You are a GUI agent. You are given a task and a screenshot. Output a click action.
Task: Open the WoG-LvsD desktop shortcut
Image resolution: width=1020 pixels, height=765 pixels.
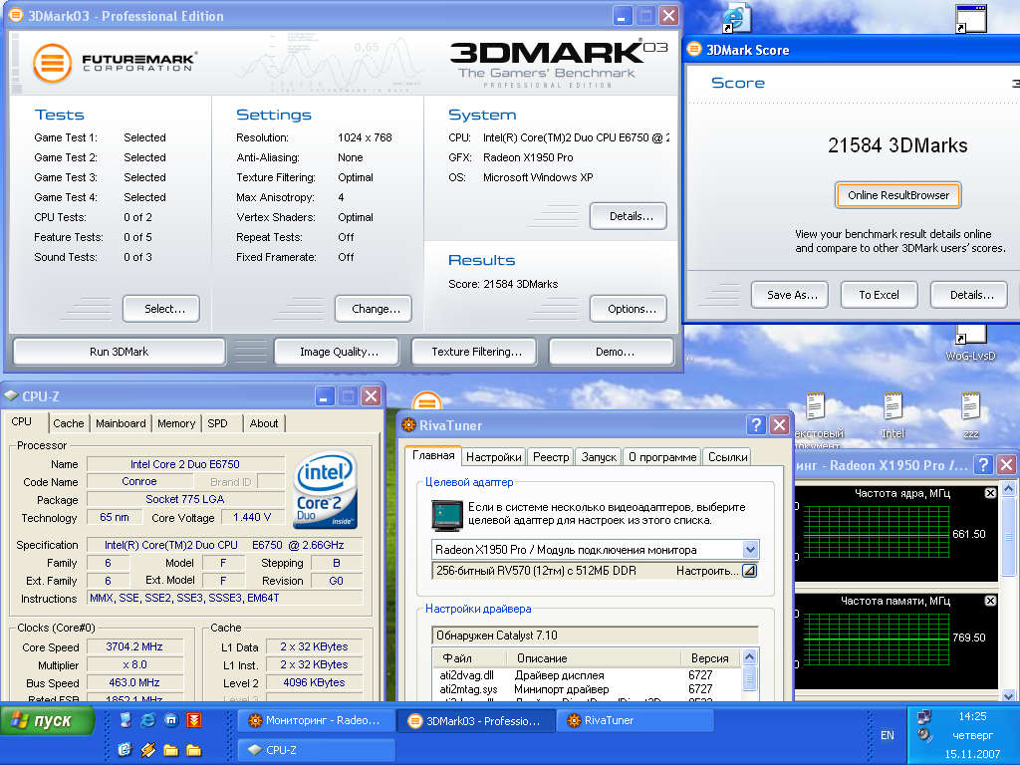pos(970,344)
